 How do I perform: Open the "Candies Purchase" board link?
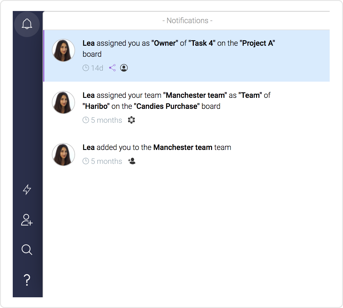pyautogui.click(x=167, y=106)
